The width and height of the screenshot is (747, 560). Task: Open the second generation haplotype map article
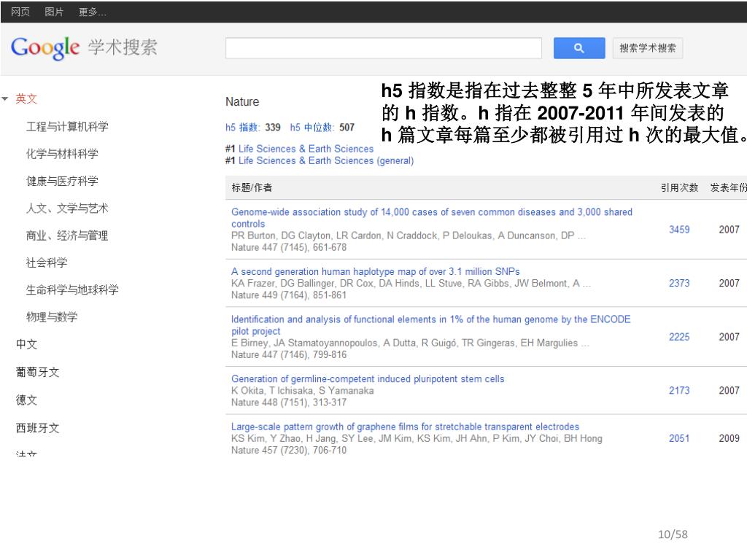point(376,271)
